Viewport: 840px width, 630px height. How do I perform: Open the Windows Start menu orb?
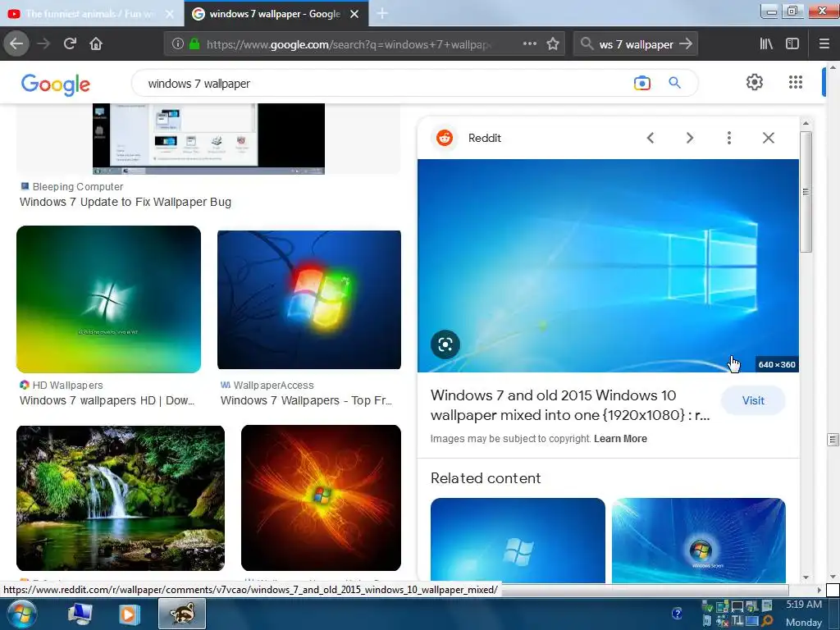coord(22,614)
